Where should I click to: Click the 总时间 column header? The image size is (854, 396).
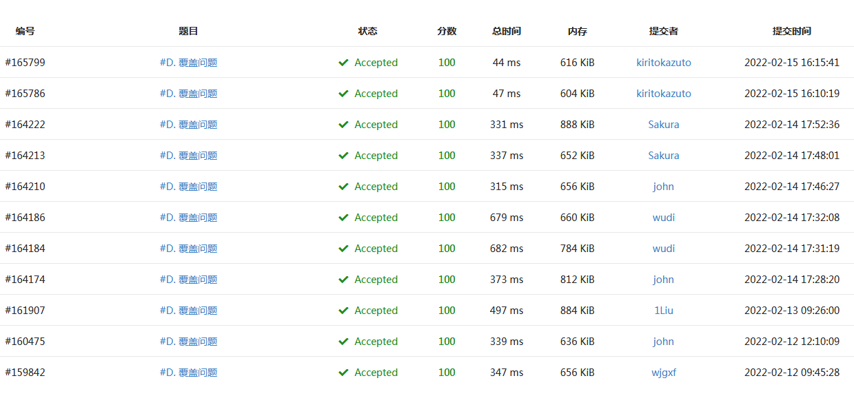(506, 31)
